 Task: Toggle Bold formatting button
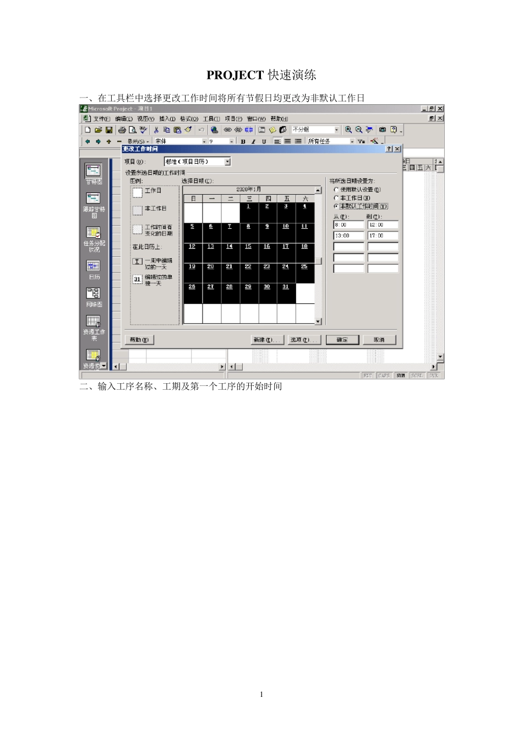[x=243, y=142]
